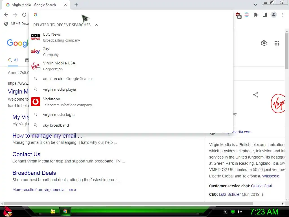Select the Sky company suggestion
289x217 pixels.
[131, 52]
